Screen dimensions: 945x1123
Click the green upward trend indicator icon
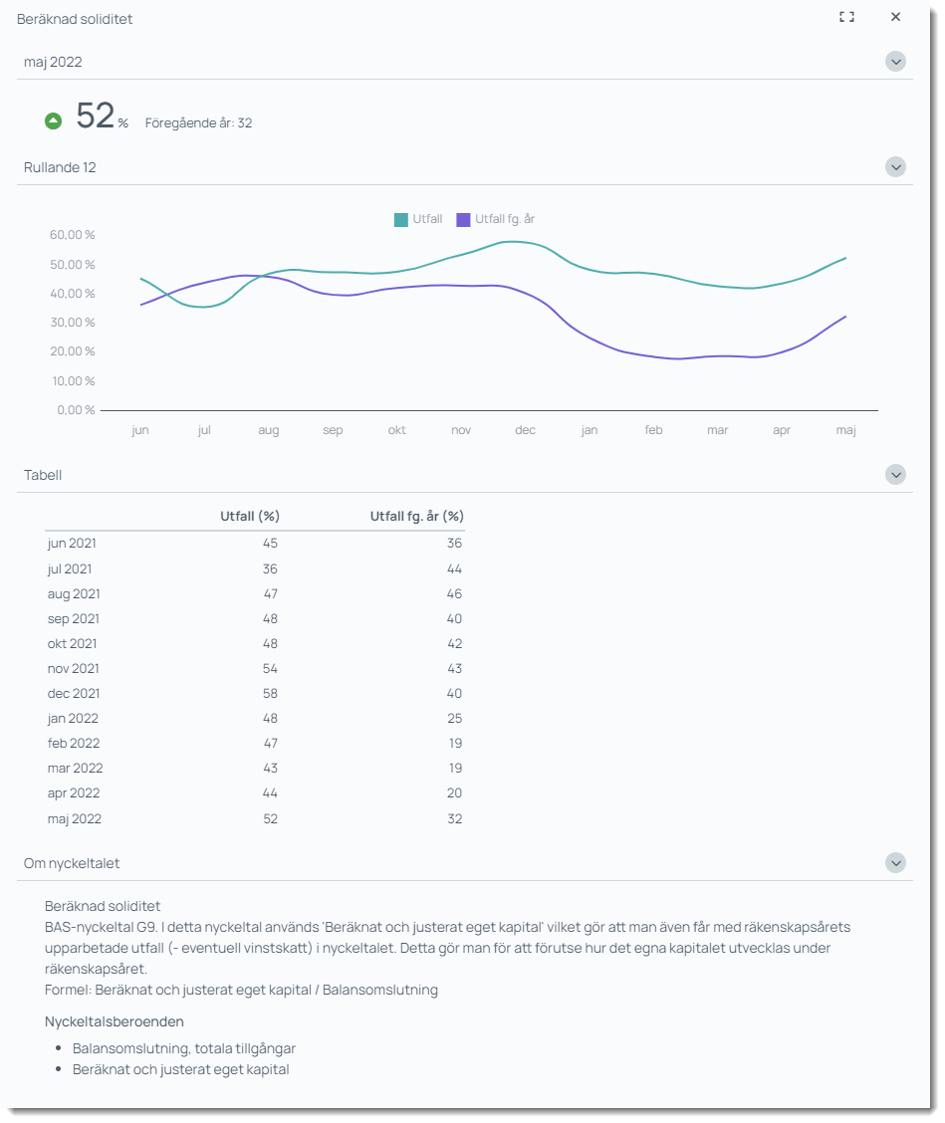pos(54,121)
